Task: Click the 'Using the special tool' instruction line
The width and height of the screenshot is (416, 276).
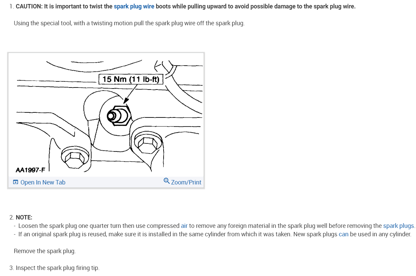Action: click(129, 24)
